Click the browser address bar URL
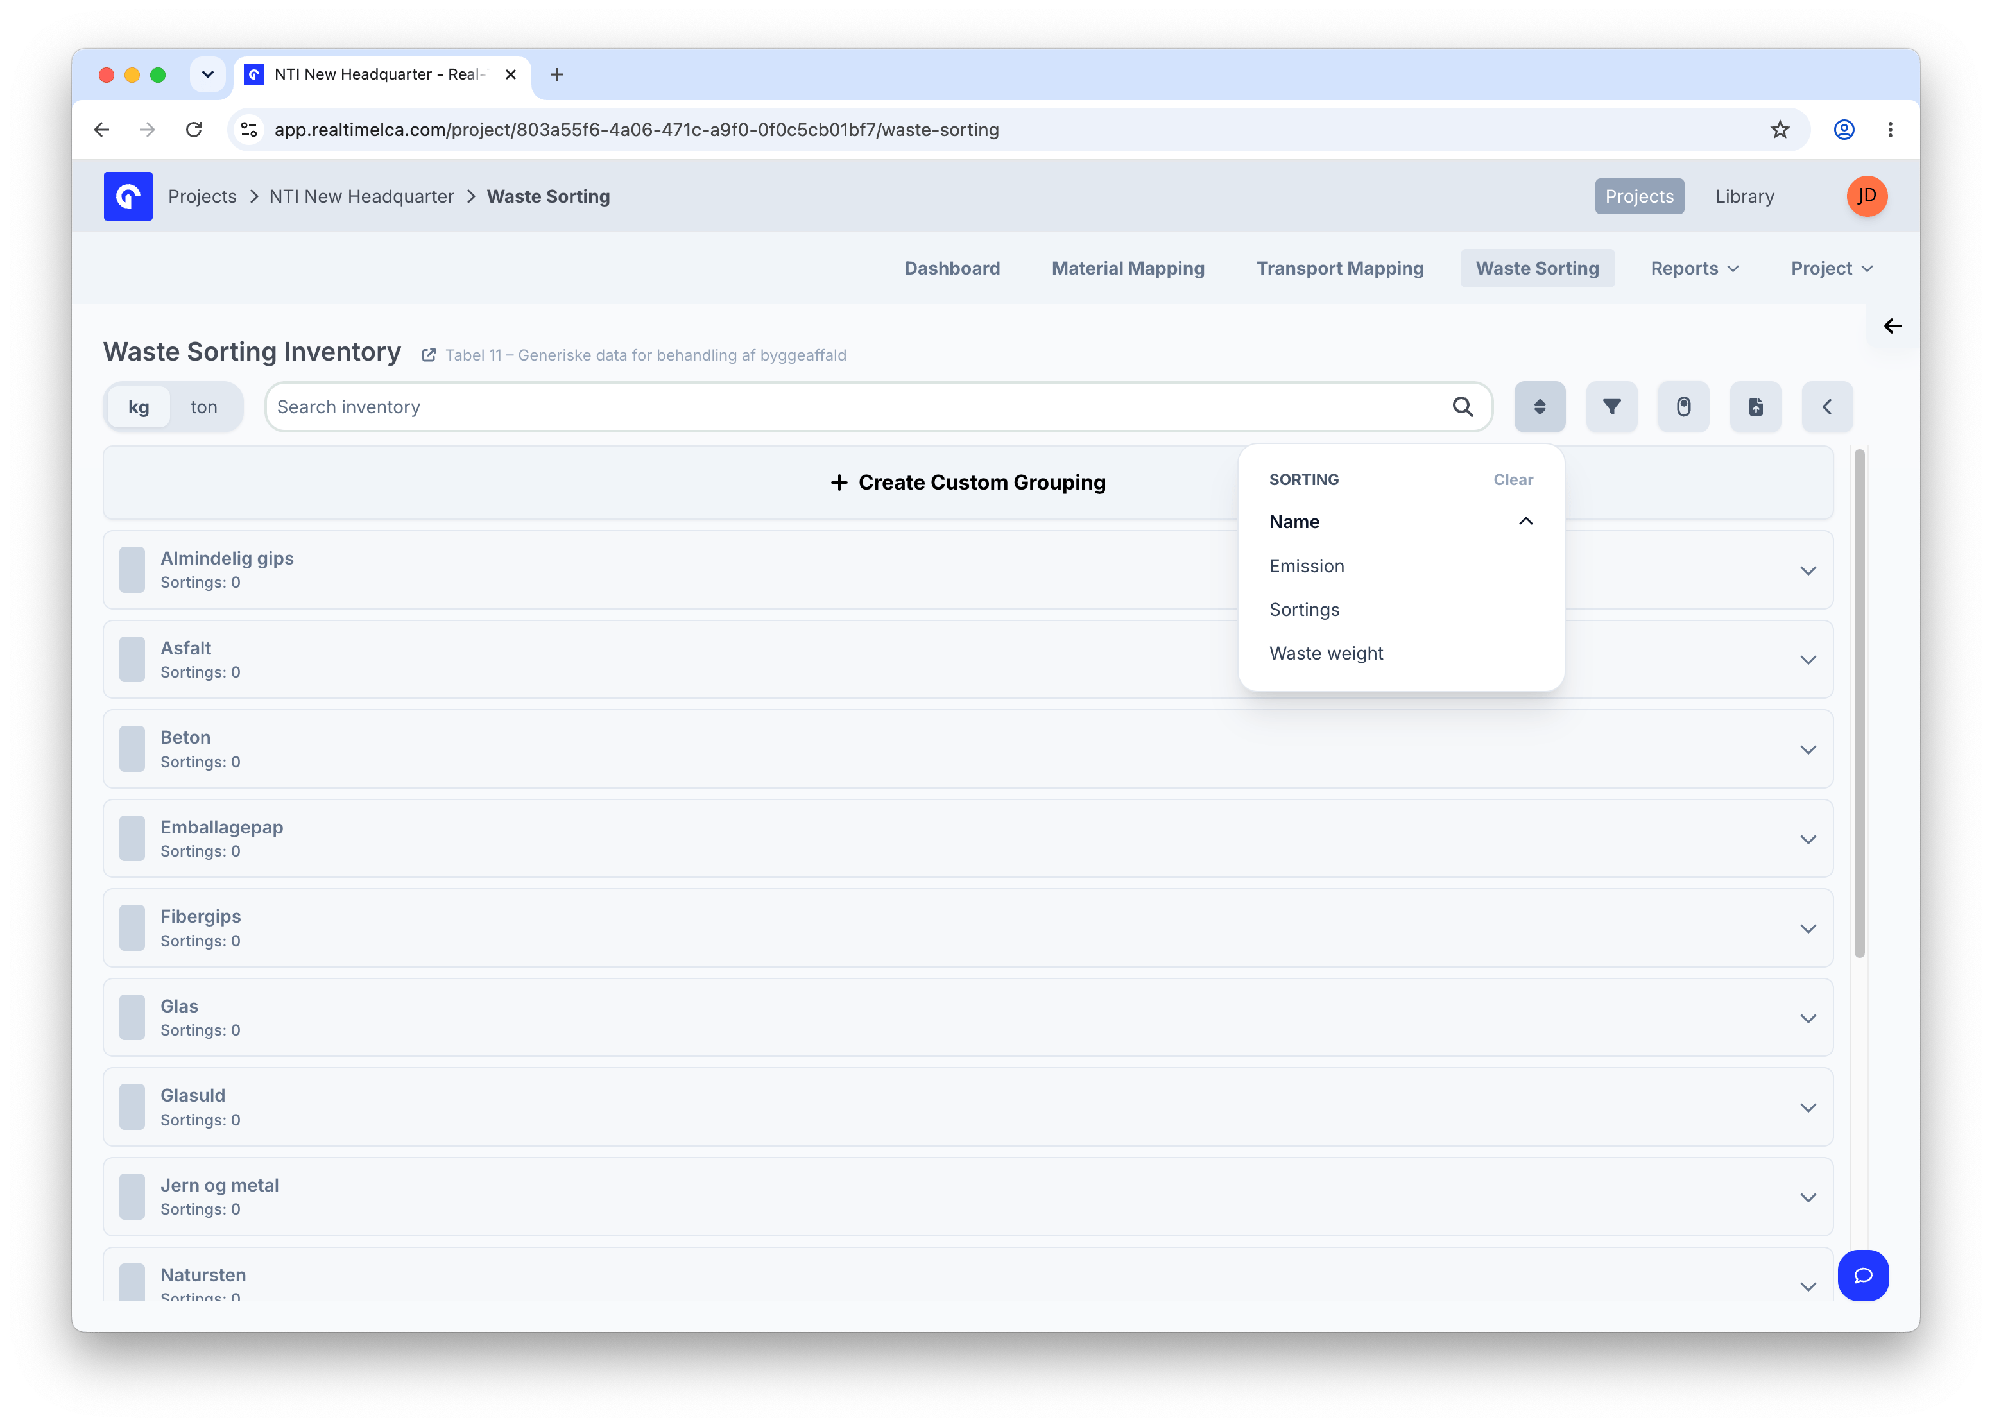The width and height of the screenshot is (1992, 1427). [636, 130]
